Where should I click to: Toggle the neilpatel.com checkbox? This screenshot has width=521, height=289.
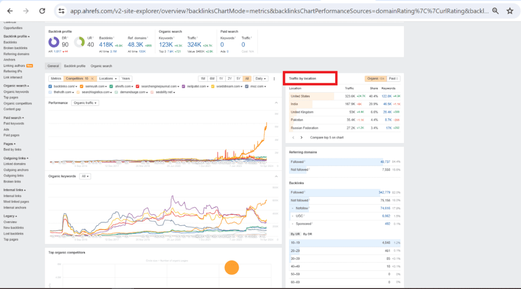[x=183, y=86]
